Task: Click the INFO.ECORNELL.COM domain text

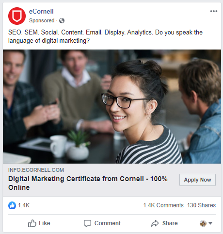Action: click(36, 170)
